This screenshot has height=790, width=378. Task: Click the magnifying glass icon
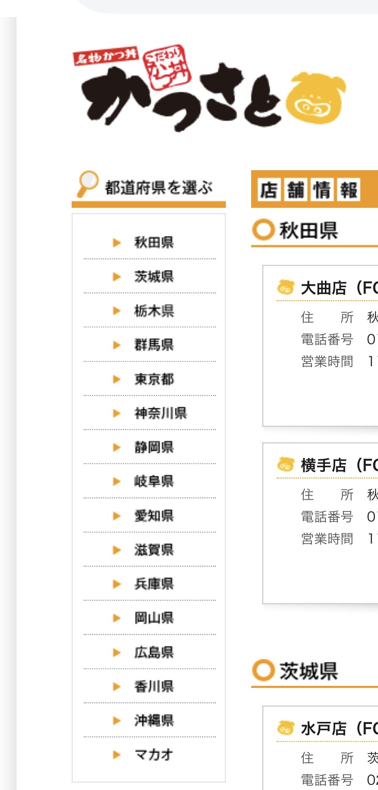88,184
